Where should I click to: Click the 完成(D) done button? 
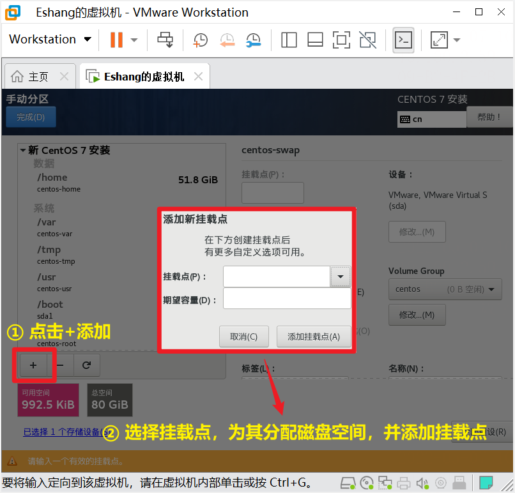pyautogui.click(x=31, y=117)
